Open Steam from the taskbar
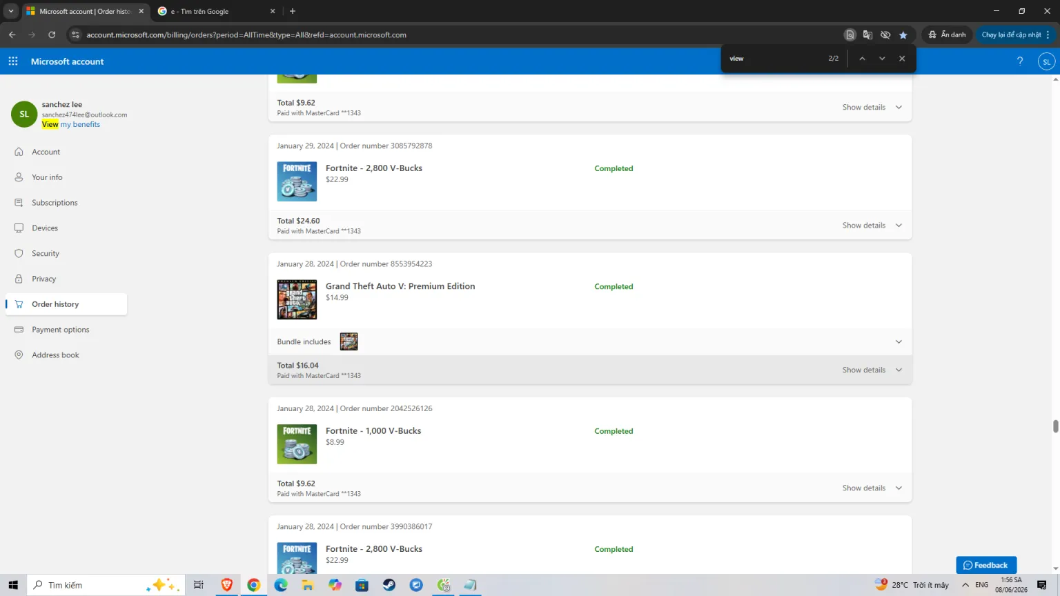Screen dimensions: 1060x596 [x=389, y=585]
